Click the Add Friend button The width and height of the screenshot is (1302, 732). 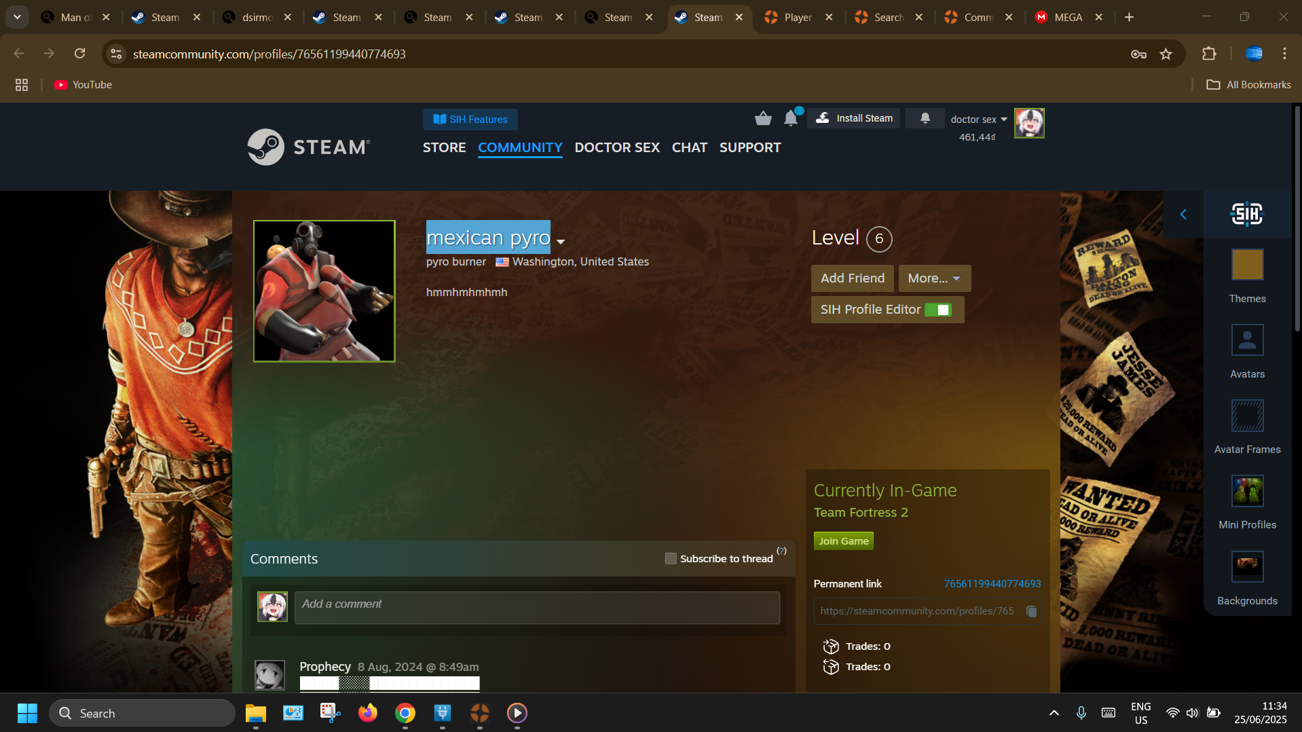tap(852, 278)
